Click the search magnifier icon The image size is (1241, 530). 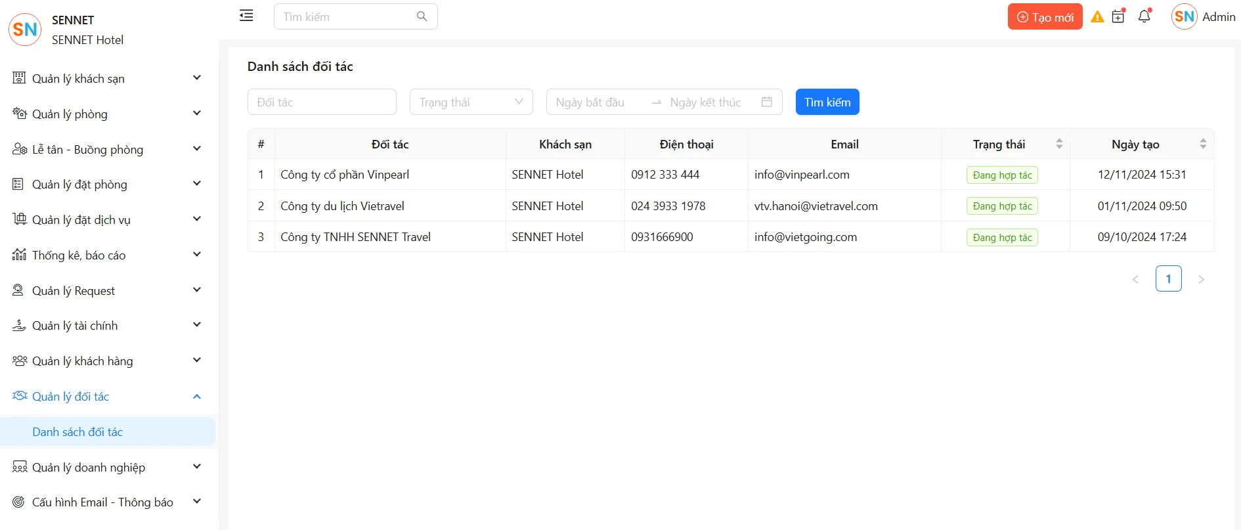422,16
